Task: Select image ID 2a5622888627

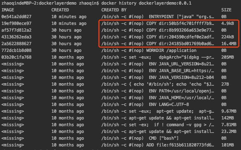Action: click(17, 43)
